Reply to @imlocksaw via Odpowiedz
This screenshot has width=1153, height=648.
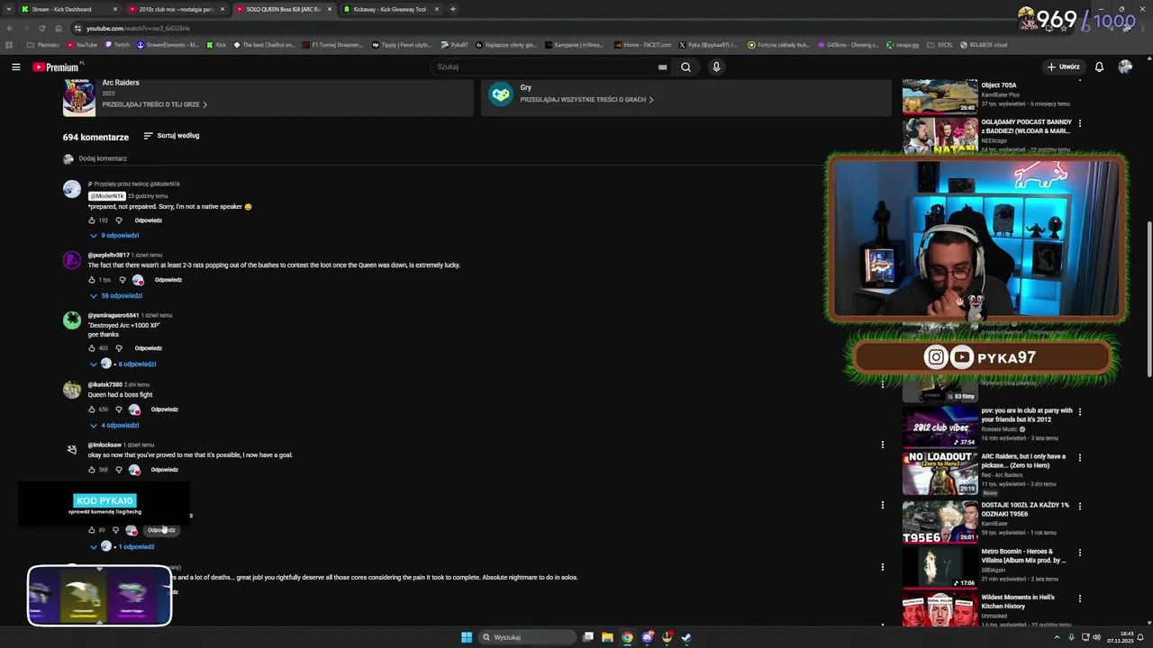click(164, 470)
